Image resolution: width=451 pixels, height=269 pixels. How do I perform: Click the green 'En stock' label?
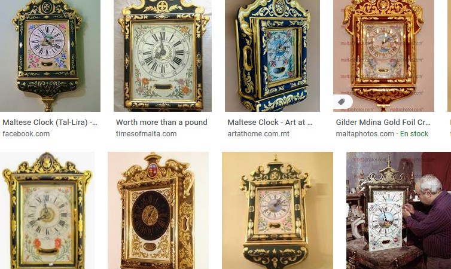[x=414, y=134]
